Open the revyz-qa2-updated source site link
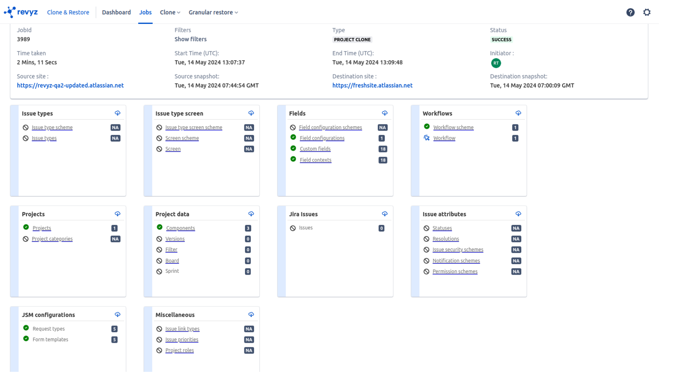This screenshot has width=684, height=382. pyautogui.click(x=70, y=86)
